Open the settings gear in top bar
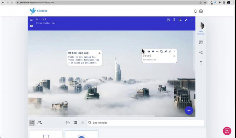The height and width of the screenshot is (138, 236). (x=201, y=11)
